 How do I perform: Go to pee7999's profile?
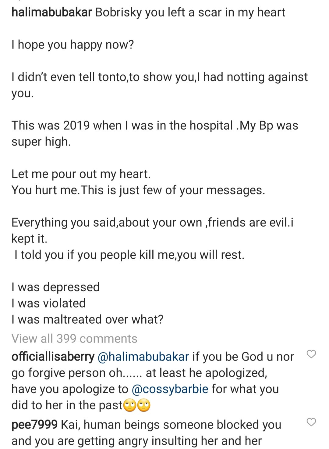point(34,425)
